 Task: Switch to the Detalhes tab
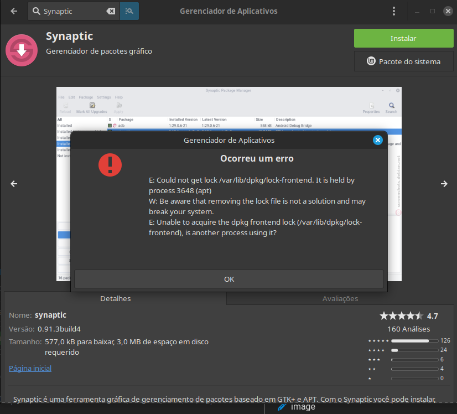[115, 298]
